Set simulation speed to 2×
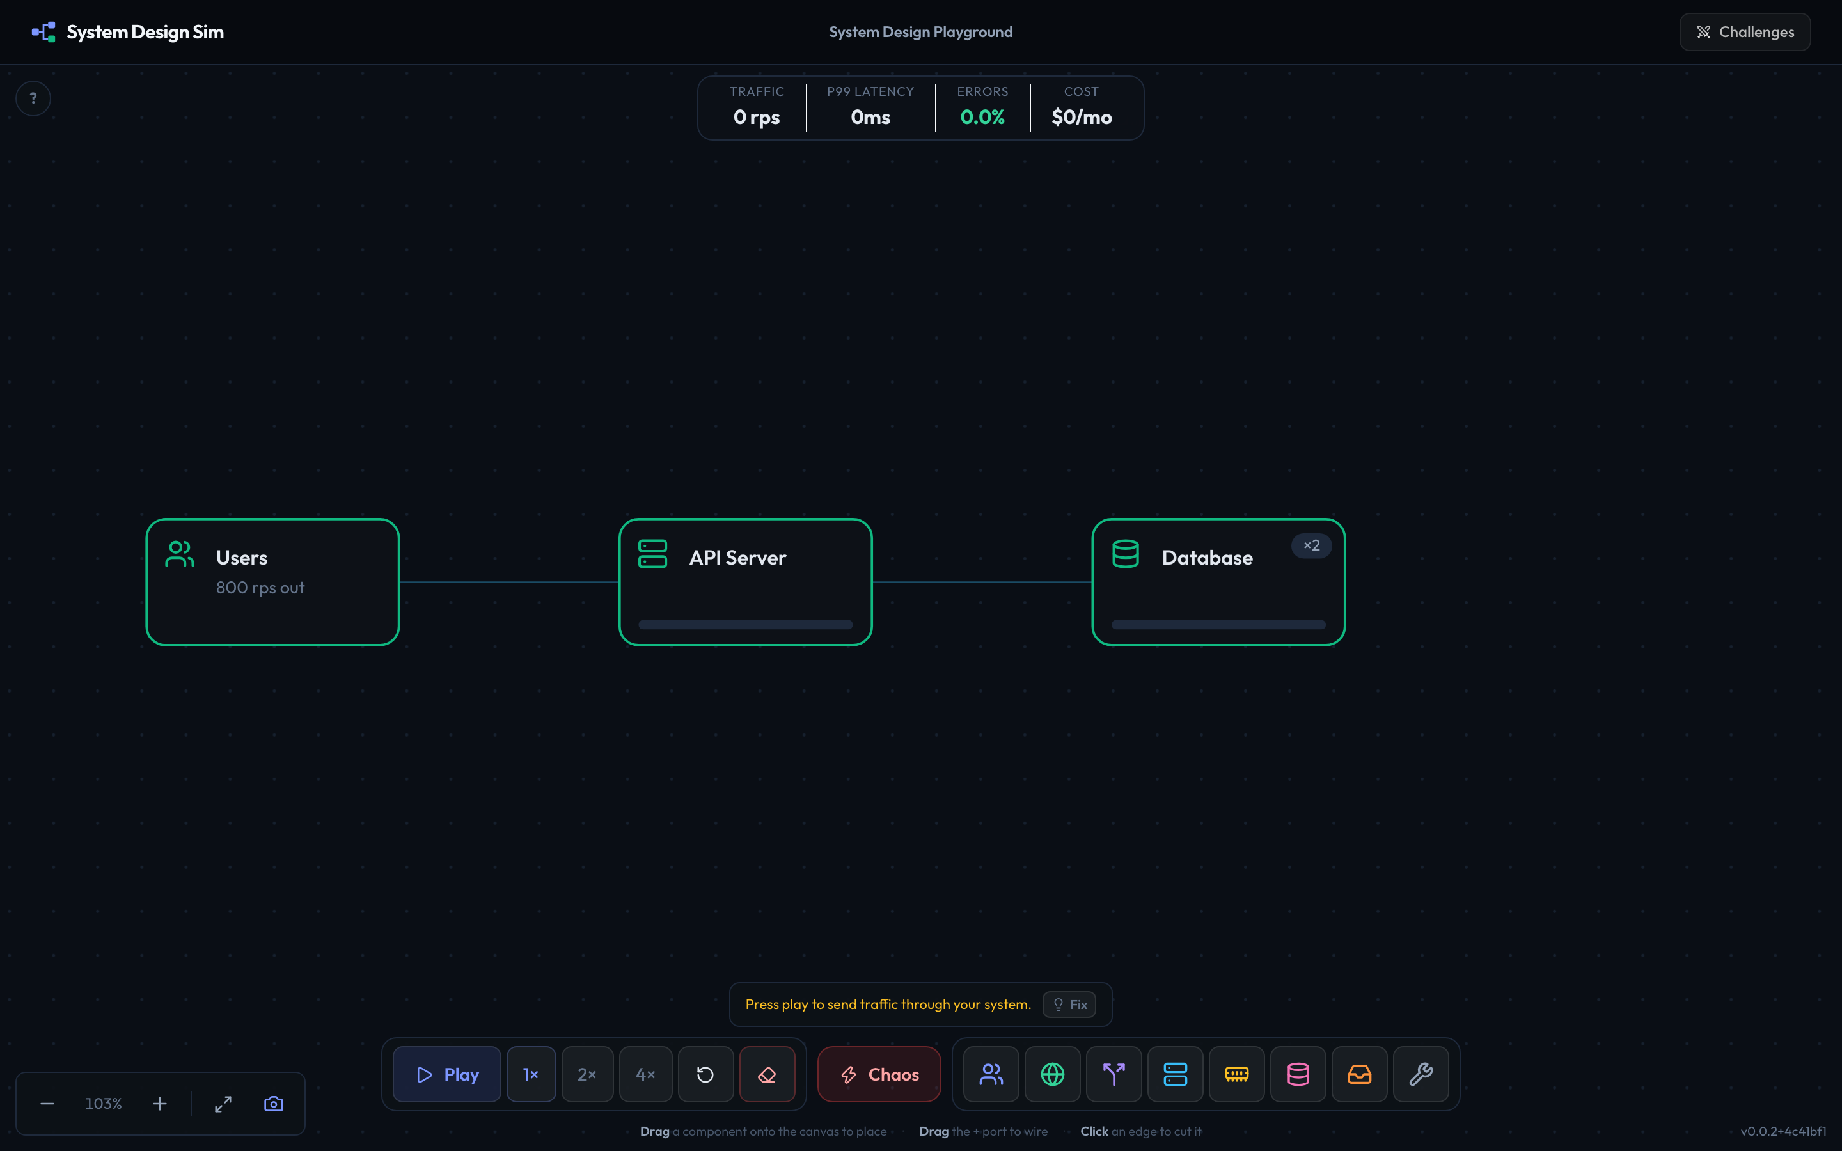 click(587, 1074)
